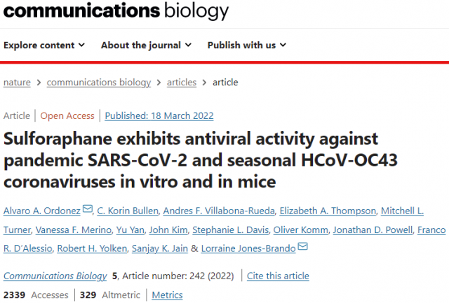This screenshot has width=449, height=303.
Task: Navigate to the articles breadcrumb
Action: pyautogui.click(x=182, y=83)
